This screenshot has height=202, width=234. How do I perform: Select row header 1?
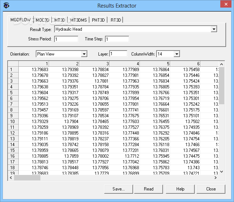(x=13, y=70)
